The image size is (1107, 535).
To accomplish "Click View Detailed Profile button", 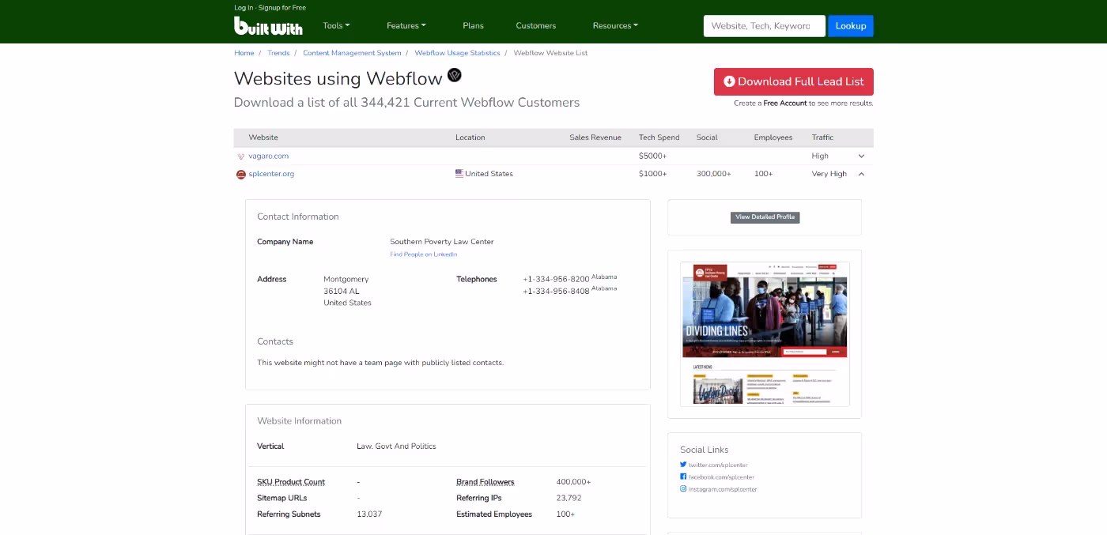I will coord(765,217).
